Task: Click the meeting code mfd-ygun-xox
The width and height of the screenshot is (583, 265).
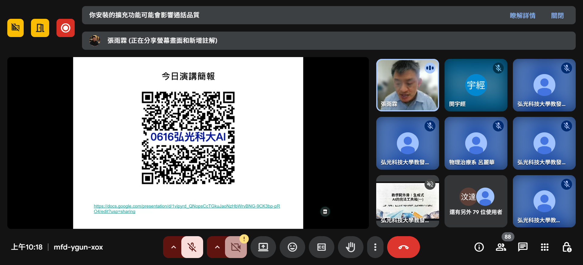Action: (x=78, y=247)
